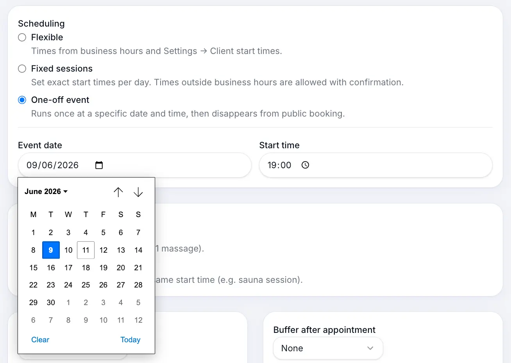Pick June 24 in the calendar
Image resolution: width=511 pixels, height=363 pixels.
pos(68,285)
